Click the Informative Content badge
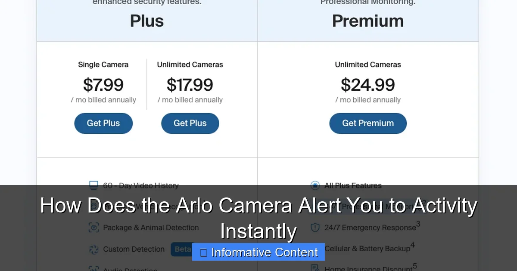 pos(258,252)
